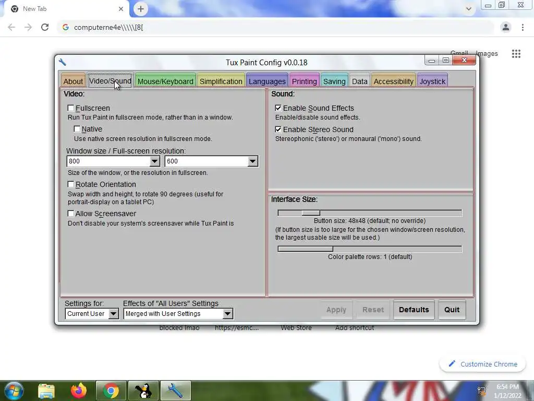Switch to Chrome in the taskbar
Screen dimensions: 534x401
point(111,391)
